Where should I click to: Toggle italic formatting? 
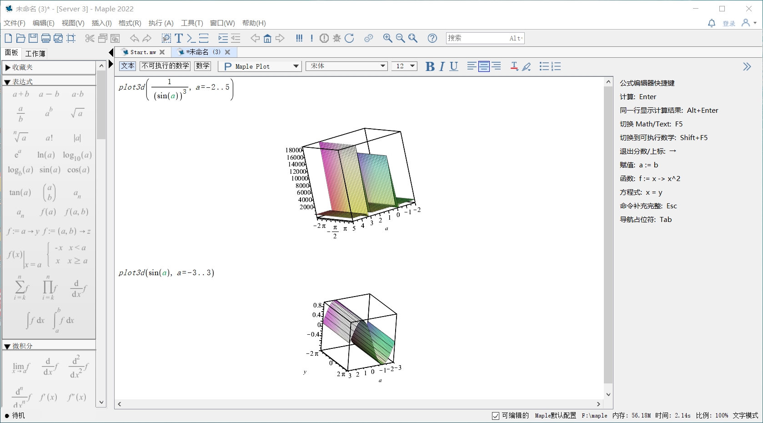click(x=442, y=66)
